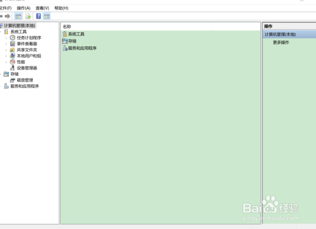
Task: Click the 本地用户和组 users icon
Action: click(13, 56)
